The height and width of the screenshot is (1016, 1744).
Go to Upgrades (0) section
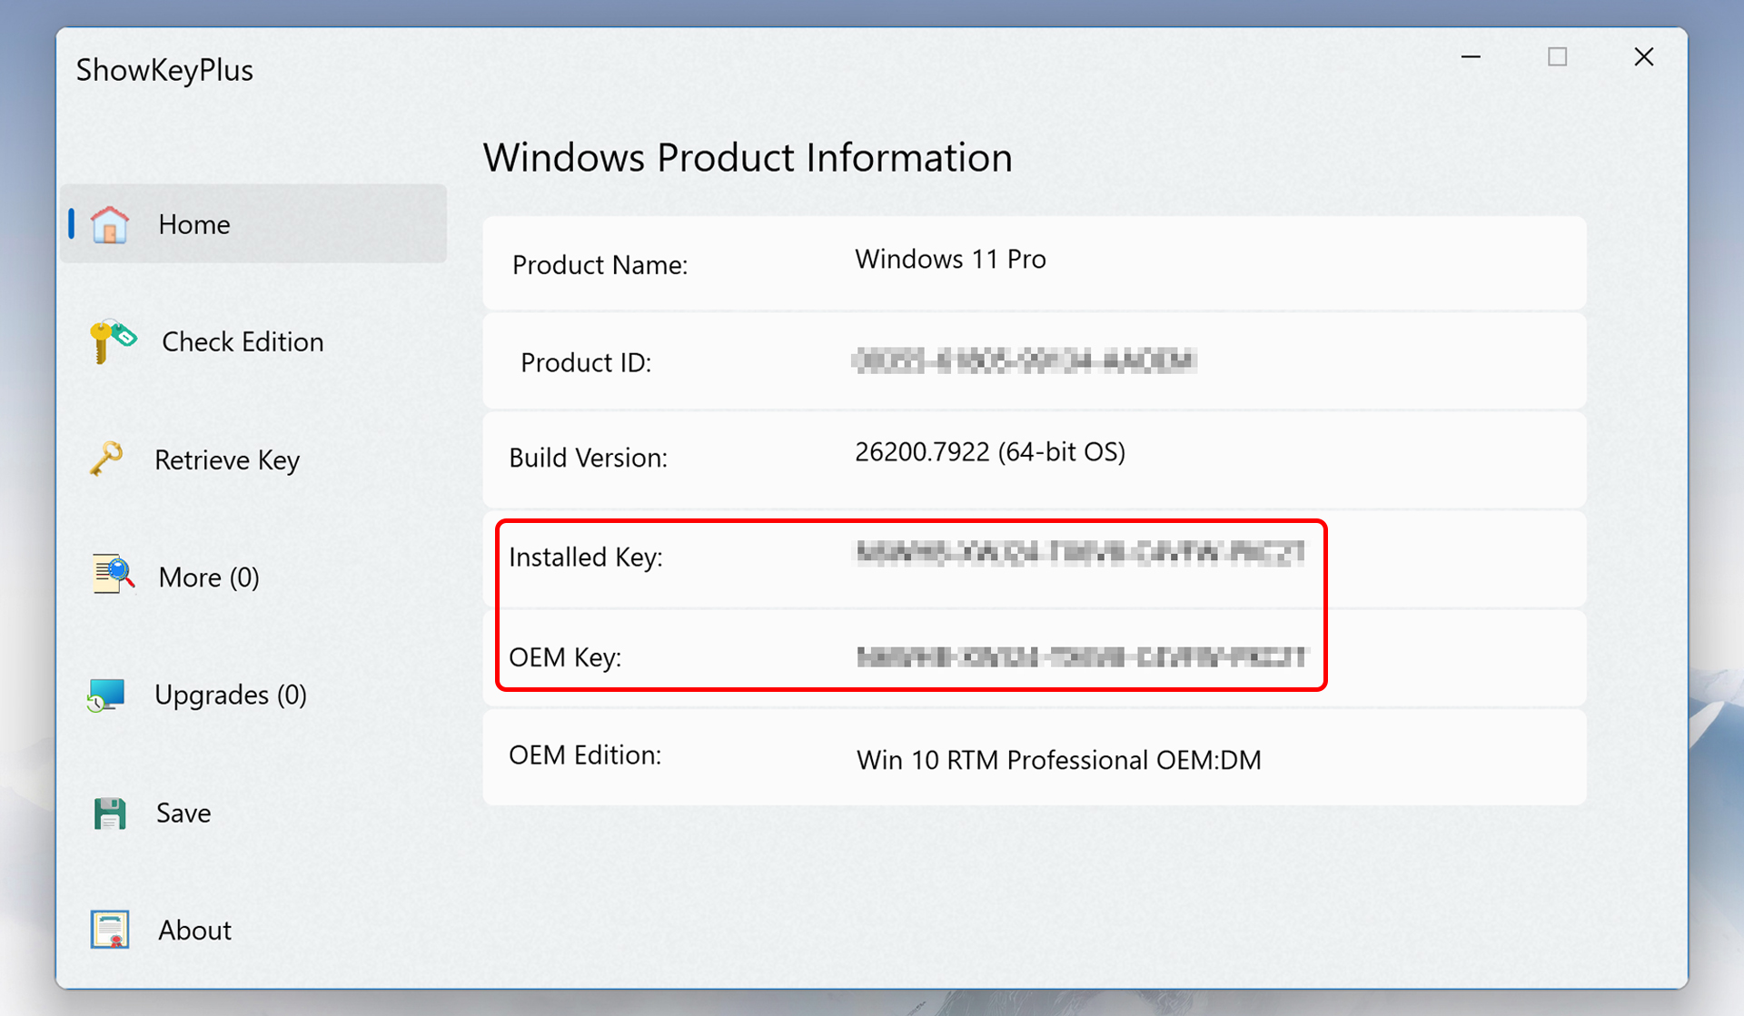[x=231, y=695]
